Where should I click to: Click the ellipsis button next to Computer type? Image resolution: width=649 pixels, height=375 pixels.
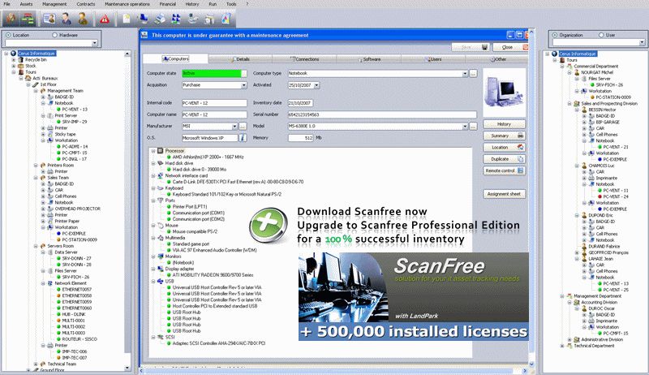473,73
